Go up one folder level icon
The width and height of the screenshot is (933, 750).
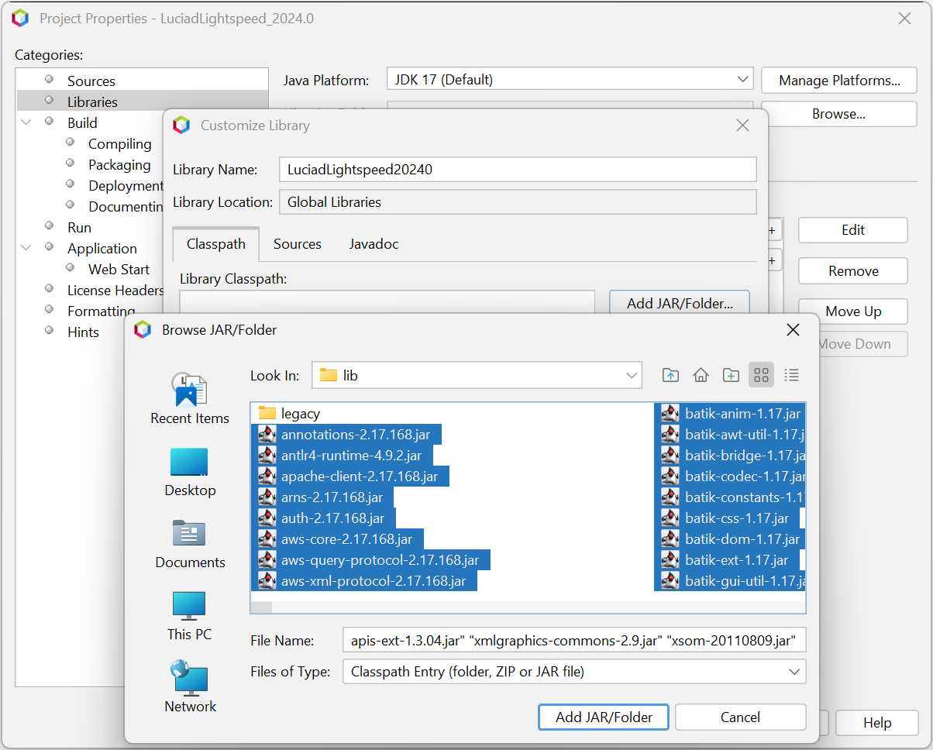tap(670, 376)
